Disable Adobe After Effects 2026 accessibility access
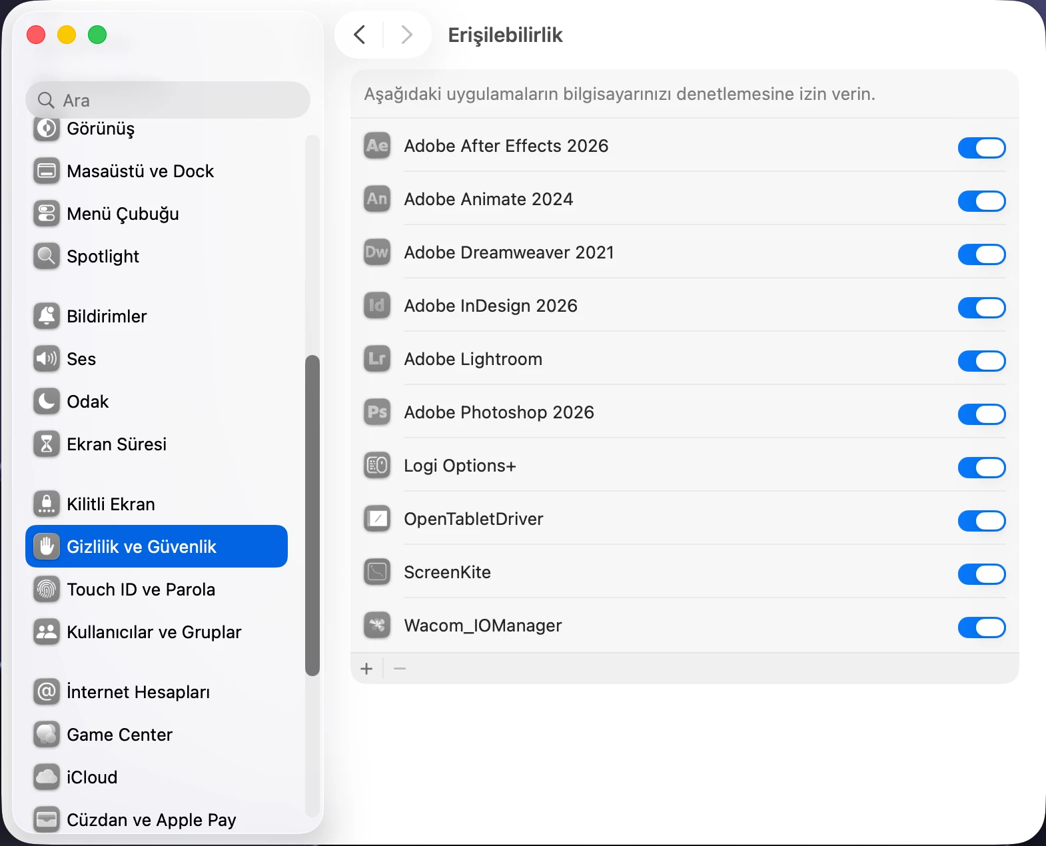Viewport: 1046px width, 846px height. pyautogui.click(x=981, y=148)
